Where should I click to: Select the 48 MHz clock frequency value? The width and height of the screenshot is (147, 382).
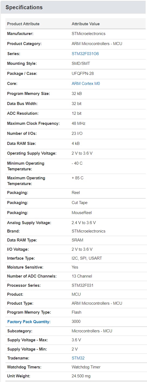click(x=79, y=123)
